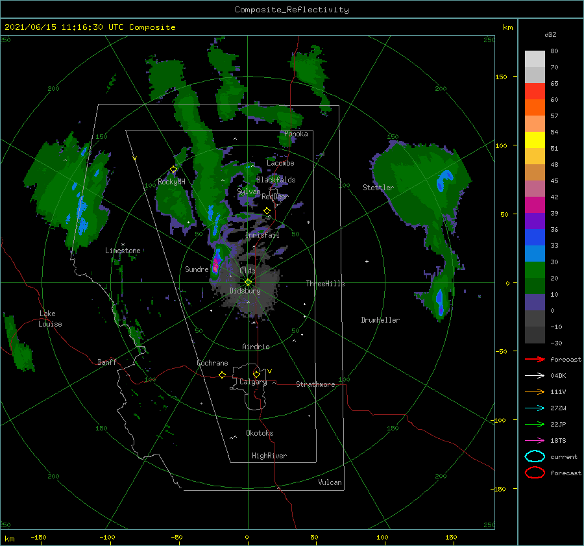Click the Limestone label
The width and height of the screenshot is (584, 546).
coord(123,251)
